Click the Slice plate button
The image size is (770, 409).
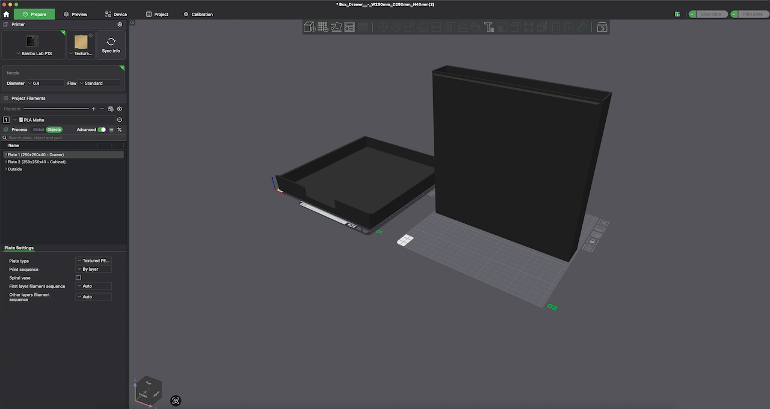click(x=712, y=14)
